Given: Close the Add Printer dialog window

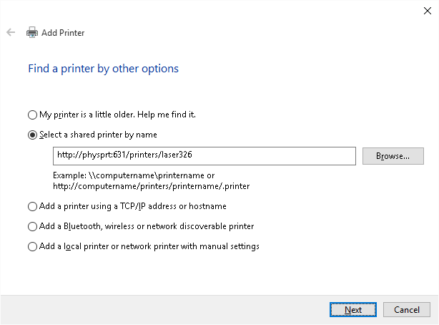Looking at the screenshot, I should pyautogui.click(x=427, y=9).
